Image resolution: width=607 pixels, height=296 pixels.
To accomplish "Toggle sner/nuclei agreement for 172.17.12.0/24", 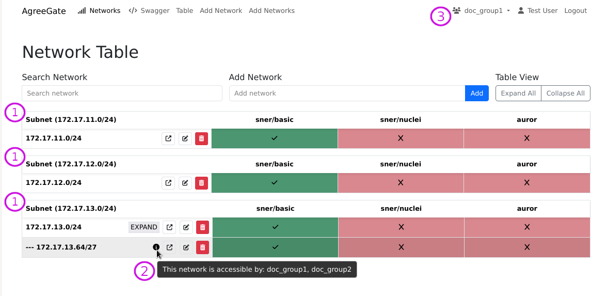I will (400, 183).
